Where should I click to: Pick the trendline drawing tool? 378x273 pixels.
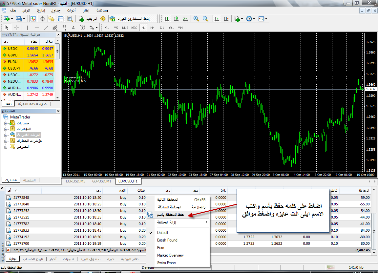pyautogui.click(x=46, y=28)
